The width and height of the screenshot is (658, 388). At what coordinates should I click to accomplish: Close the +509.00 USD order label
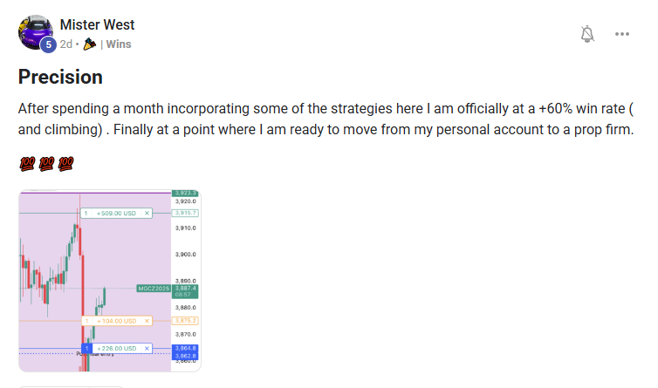click(147, 213)
